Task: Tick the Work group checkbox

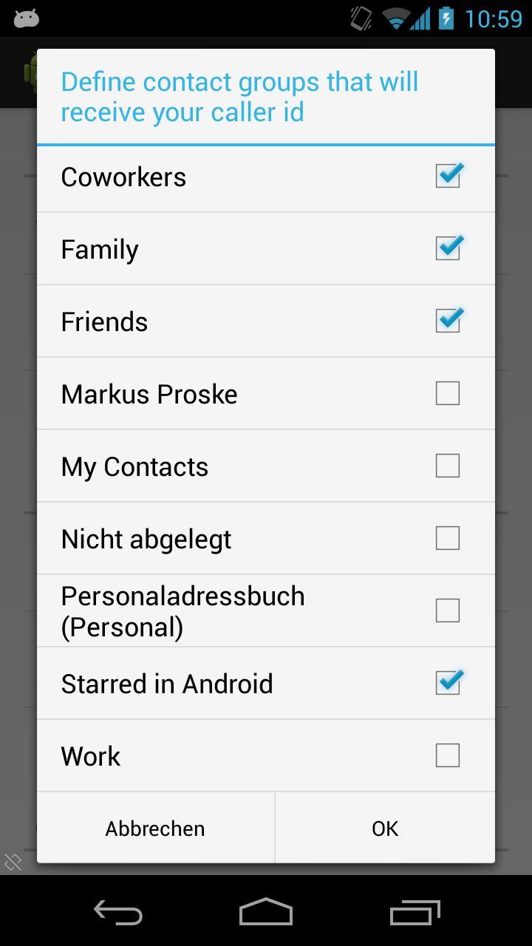Action: point(448,755)
